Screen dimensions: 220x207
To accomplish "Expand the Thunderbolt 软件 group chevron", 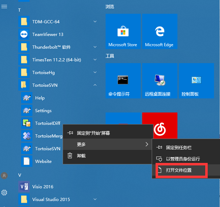I will 95,47.
